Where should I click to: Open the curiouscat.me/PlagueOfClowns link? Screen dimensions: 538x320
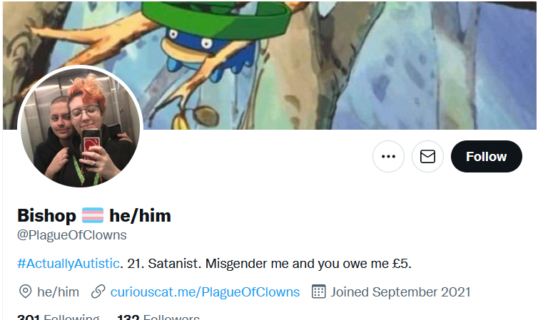click(x=205, y=292)
